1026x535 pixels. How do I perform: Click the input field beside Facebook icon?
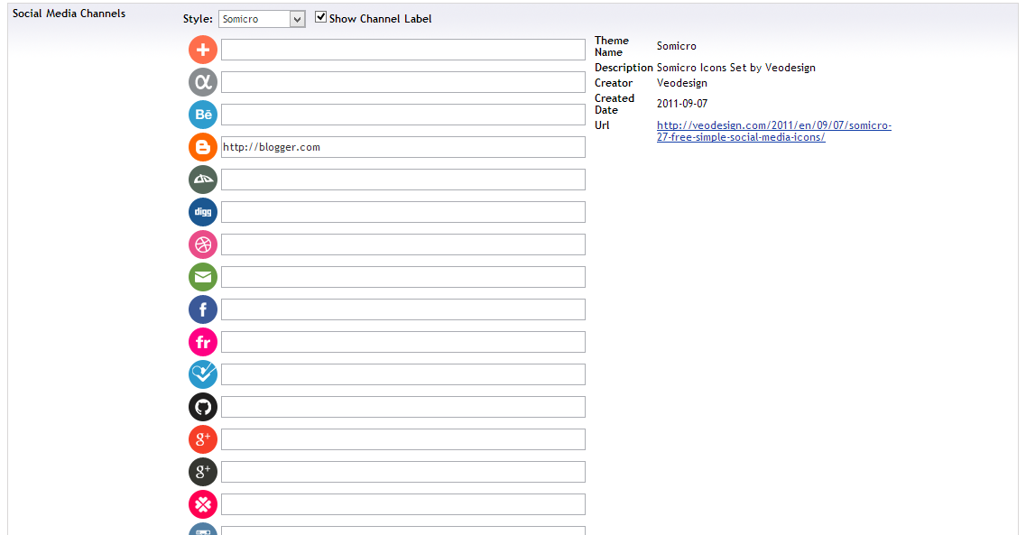tap(402, 309)
